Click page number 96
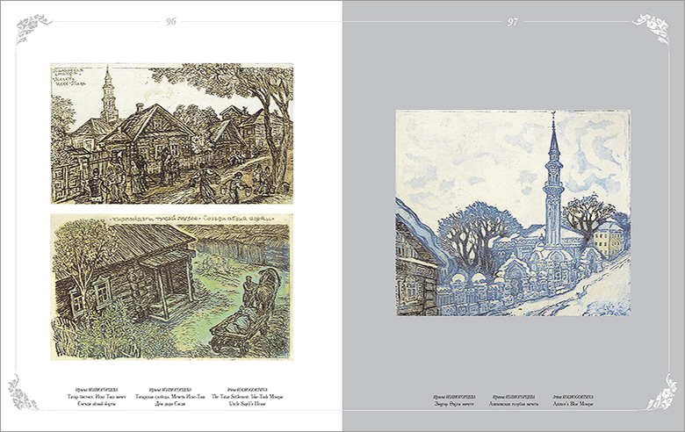The image size is (685, 432). pyautogui.click(x=171, y=21)
